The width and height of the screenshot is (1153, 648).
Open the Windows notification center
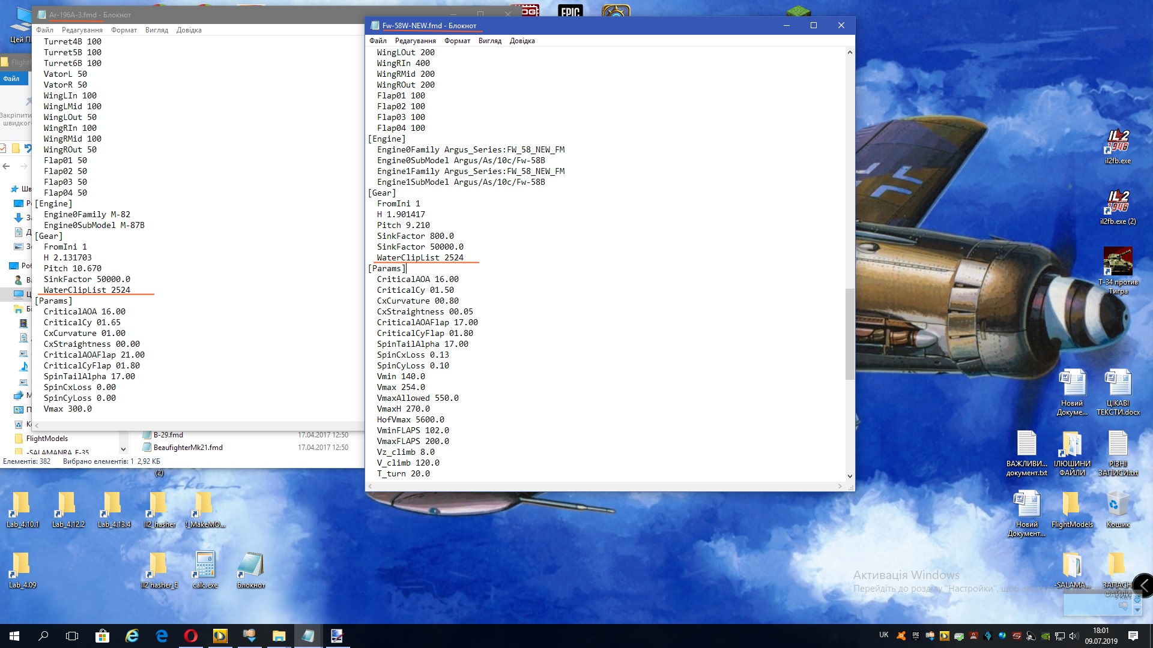tap(1133, 636)
